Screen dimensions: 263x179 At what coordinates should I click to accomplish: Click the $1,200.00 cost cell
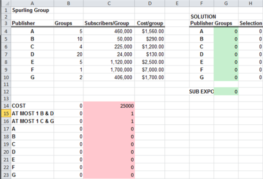(x=150, y=47)
